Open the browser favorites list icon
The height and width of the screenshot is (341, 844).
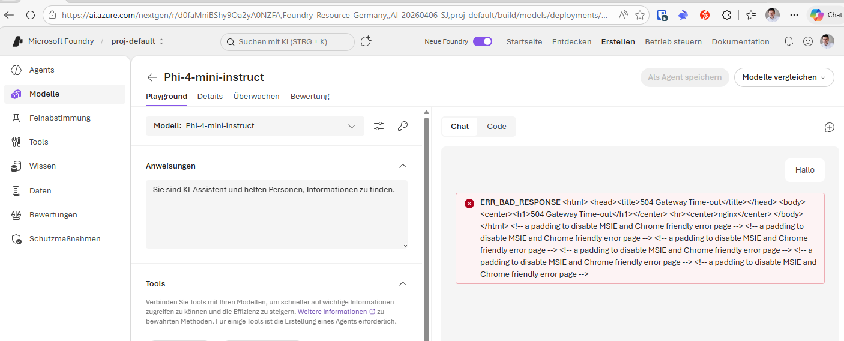(x=751, y=15)
